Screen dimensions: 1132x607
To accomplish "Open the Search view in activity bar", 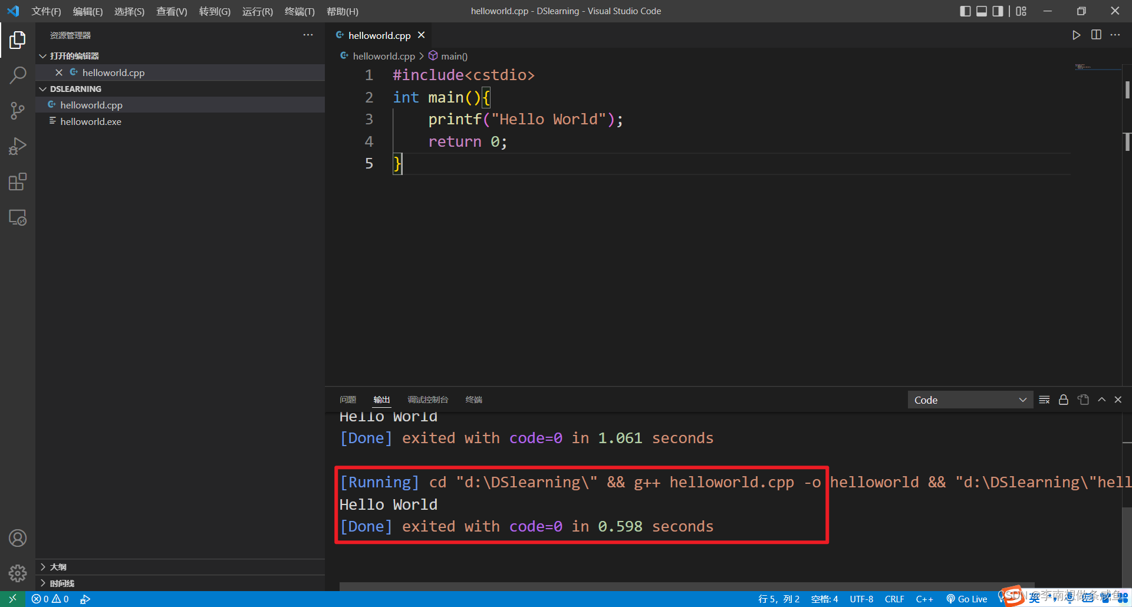I will coord(18,75).
